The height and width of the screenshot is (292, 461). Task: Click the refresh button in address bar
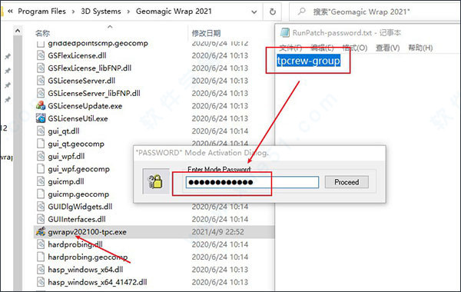click(x=273, y=12)
